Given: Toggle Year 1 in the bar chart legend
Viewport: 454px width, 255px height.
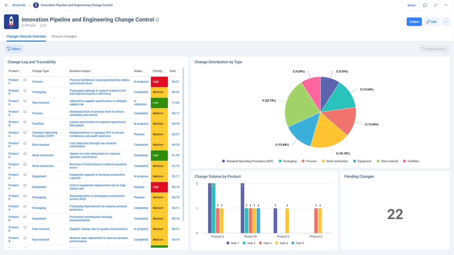Looking at the screenshot, I should point(233,243).
